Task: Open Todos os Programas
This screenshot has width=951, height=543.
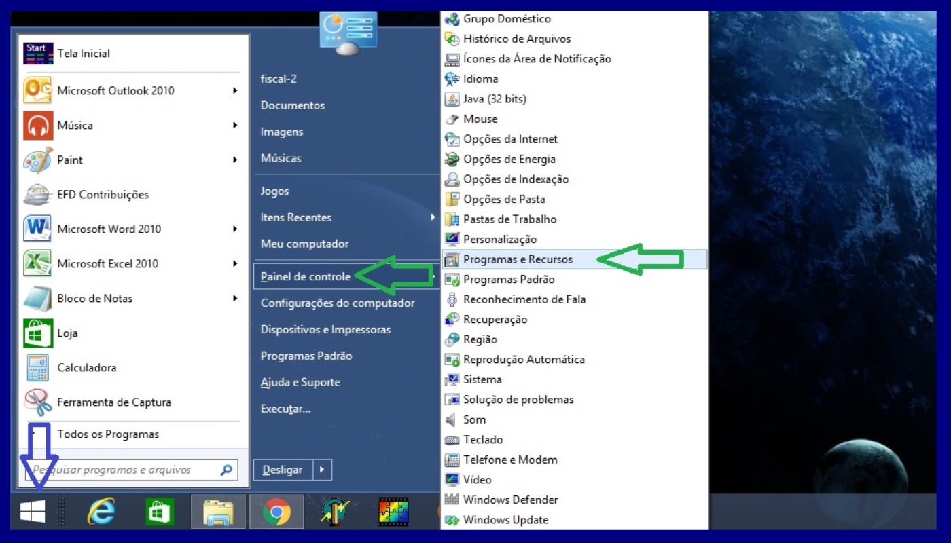Action: pyautogui.click(x=108, y=434)
